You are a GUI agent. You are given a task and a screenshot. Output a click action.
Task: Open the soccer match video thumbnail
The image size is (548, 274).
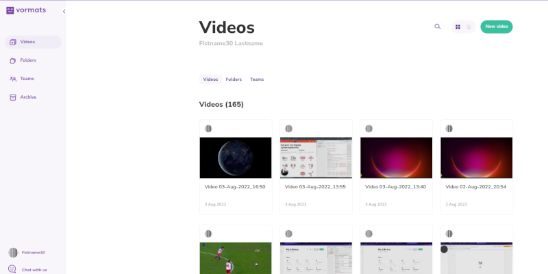point(236,258)
